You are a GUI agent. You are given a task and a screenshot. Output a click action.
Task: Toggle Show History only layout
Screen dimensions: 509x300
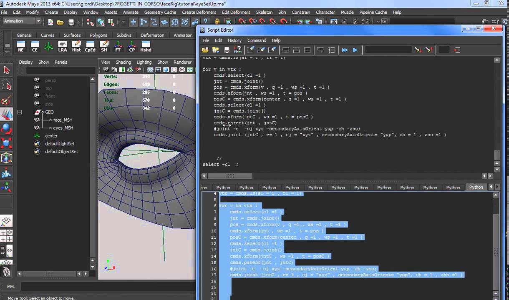[286, 50]
